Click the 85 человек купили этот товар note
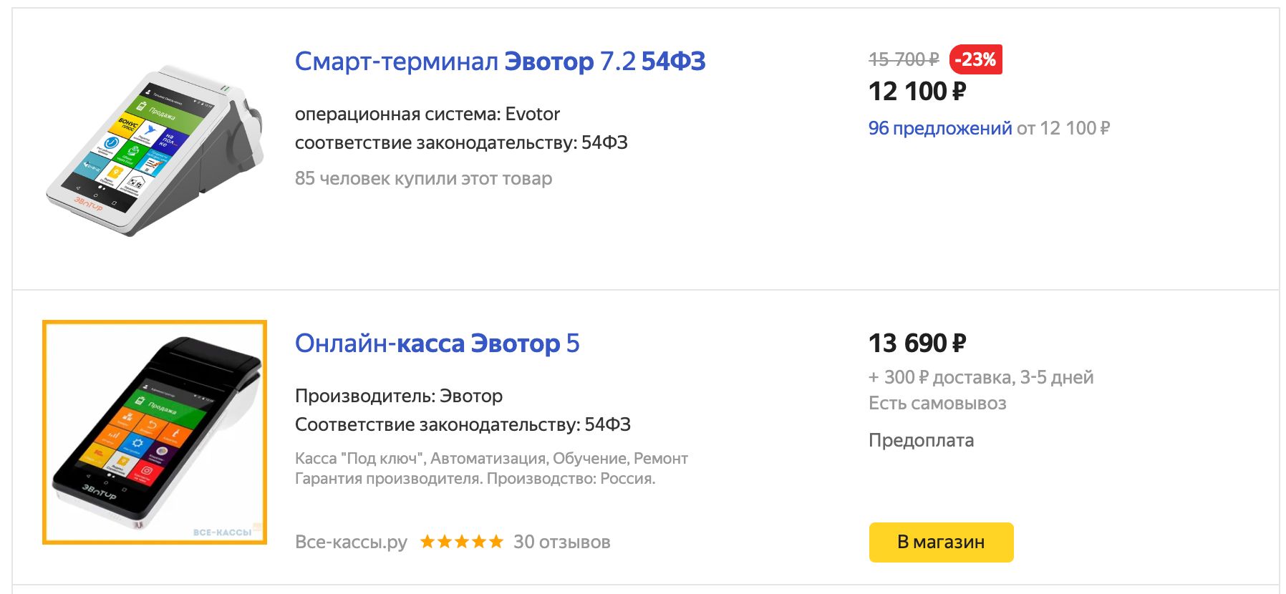Screen dimensions: 1286x594 pos(423,178)
